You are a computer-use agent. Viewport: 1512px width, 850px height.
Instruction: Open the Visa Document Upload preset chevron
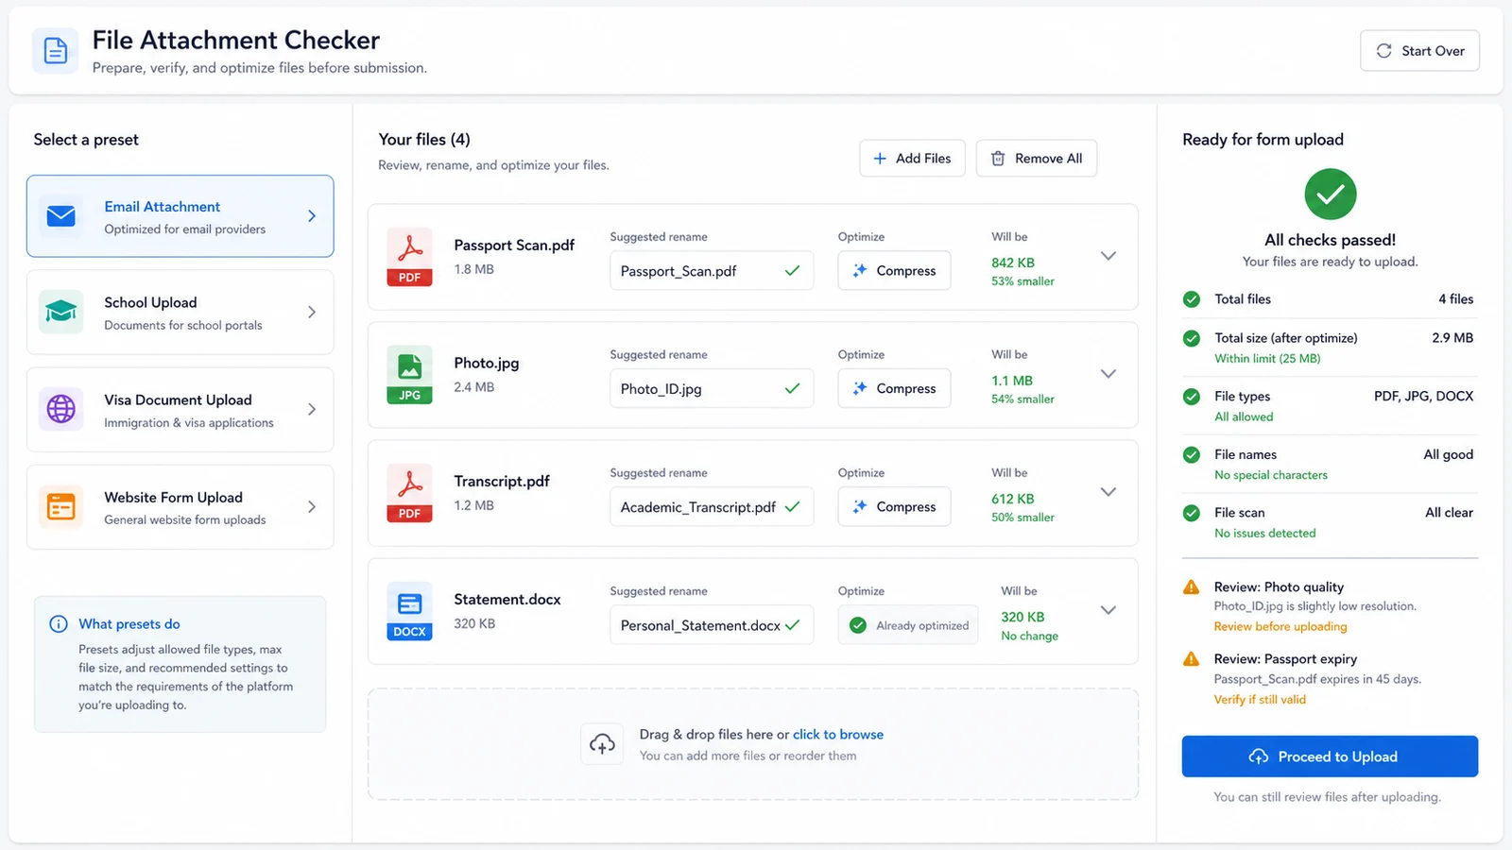click(312, 409)
